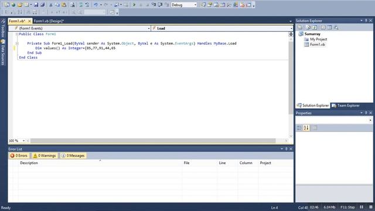Click Solution Explorer Properties toolbar icon

[300, 28]
